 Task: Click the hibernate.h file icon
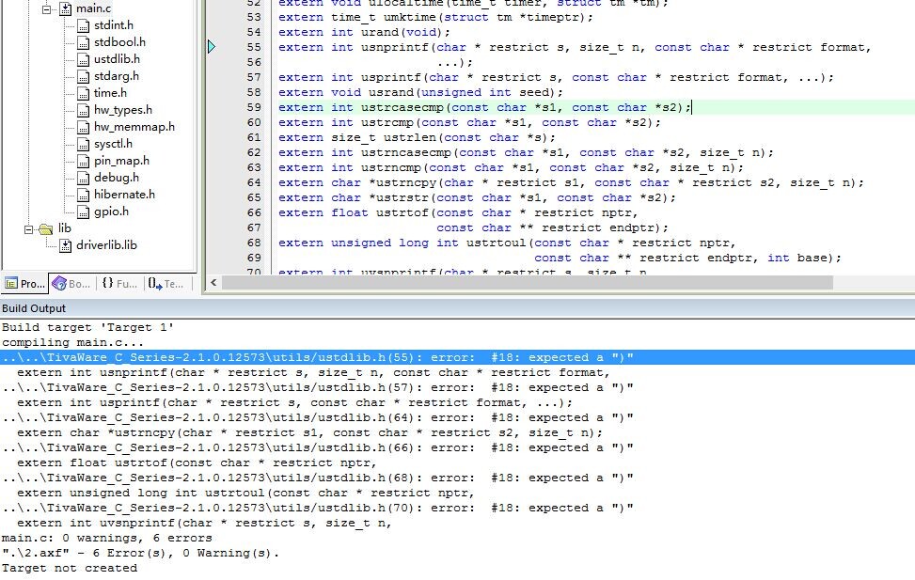coord(84,195)
